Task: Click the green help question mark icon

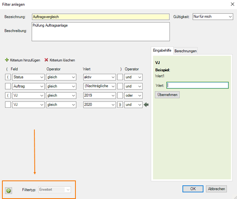Action: click(9, 191)
